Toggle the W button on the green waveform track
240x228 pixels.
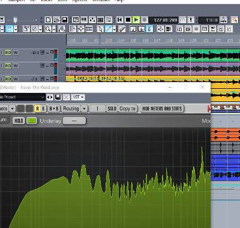tap(16, 53)
